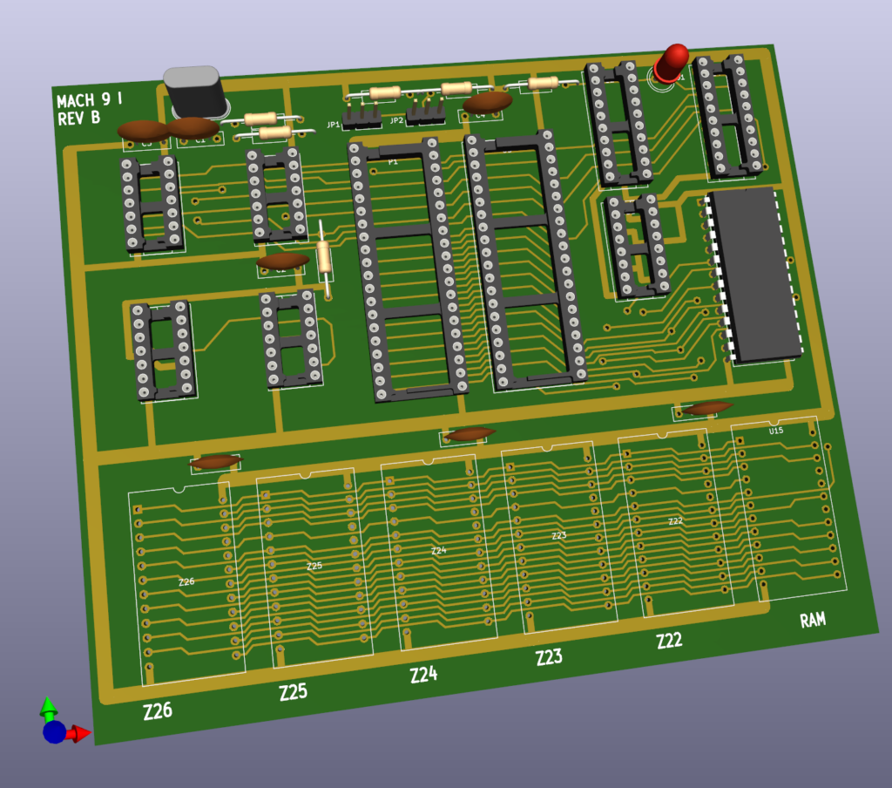
Task: Click the REV B revision text
Action: 78,119
